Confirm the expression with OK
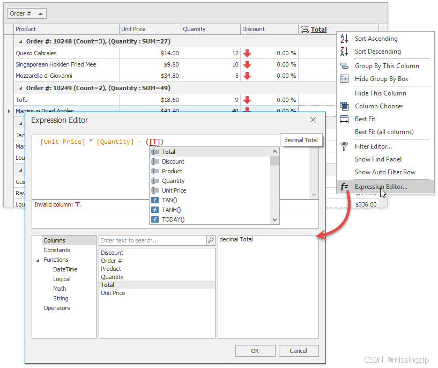 255,351
